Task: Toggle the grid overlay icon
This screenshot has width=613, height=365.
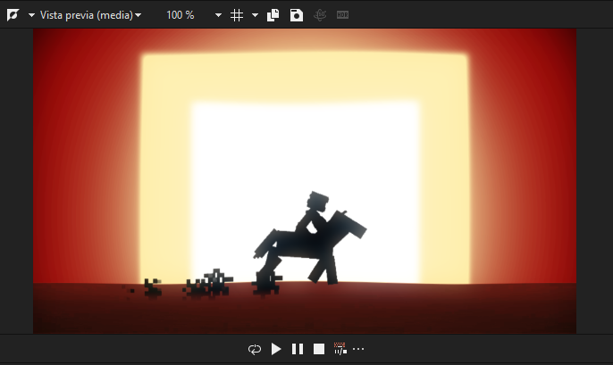Action: [237, 15]
